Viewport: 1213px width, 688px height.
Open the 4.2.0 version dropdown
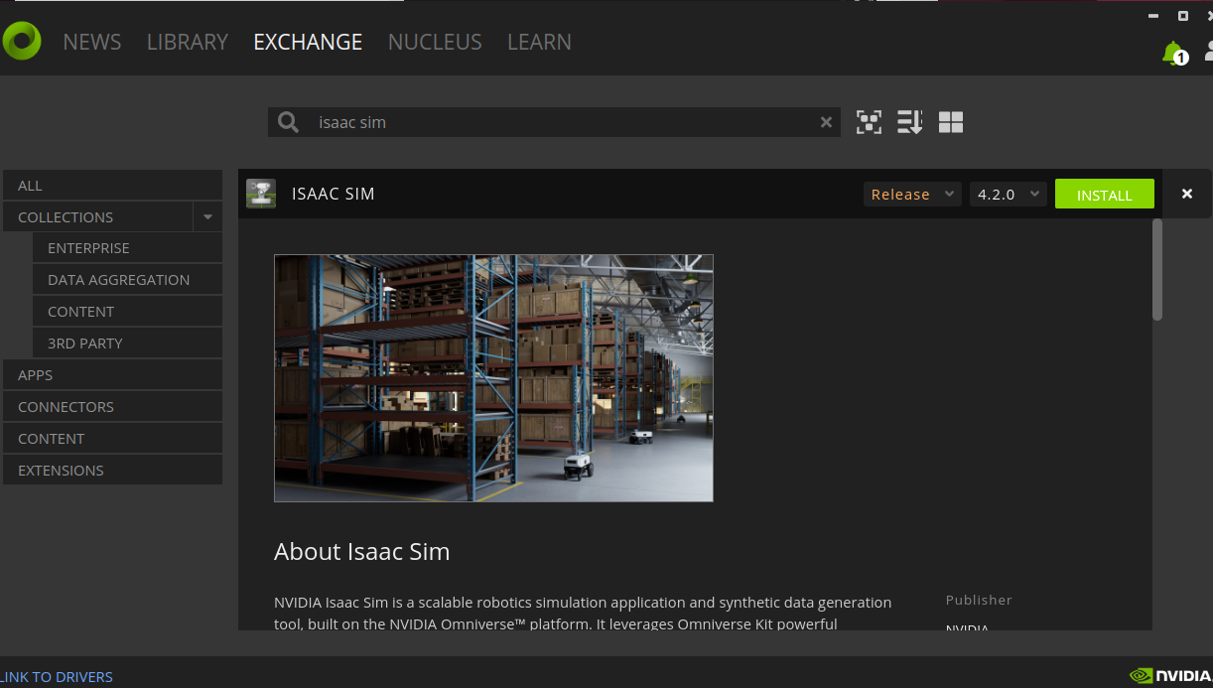pyautogui.click(x=1009, y=195)
